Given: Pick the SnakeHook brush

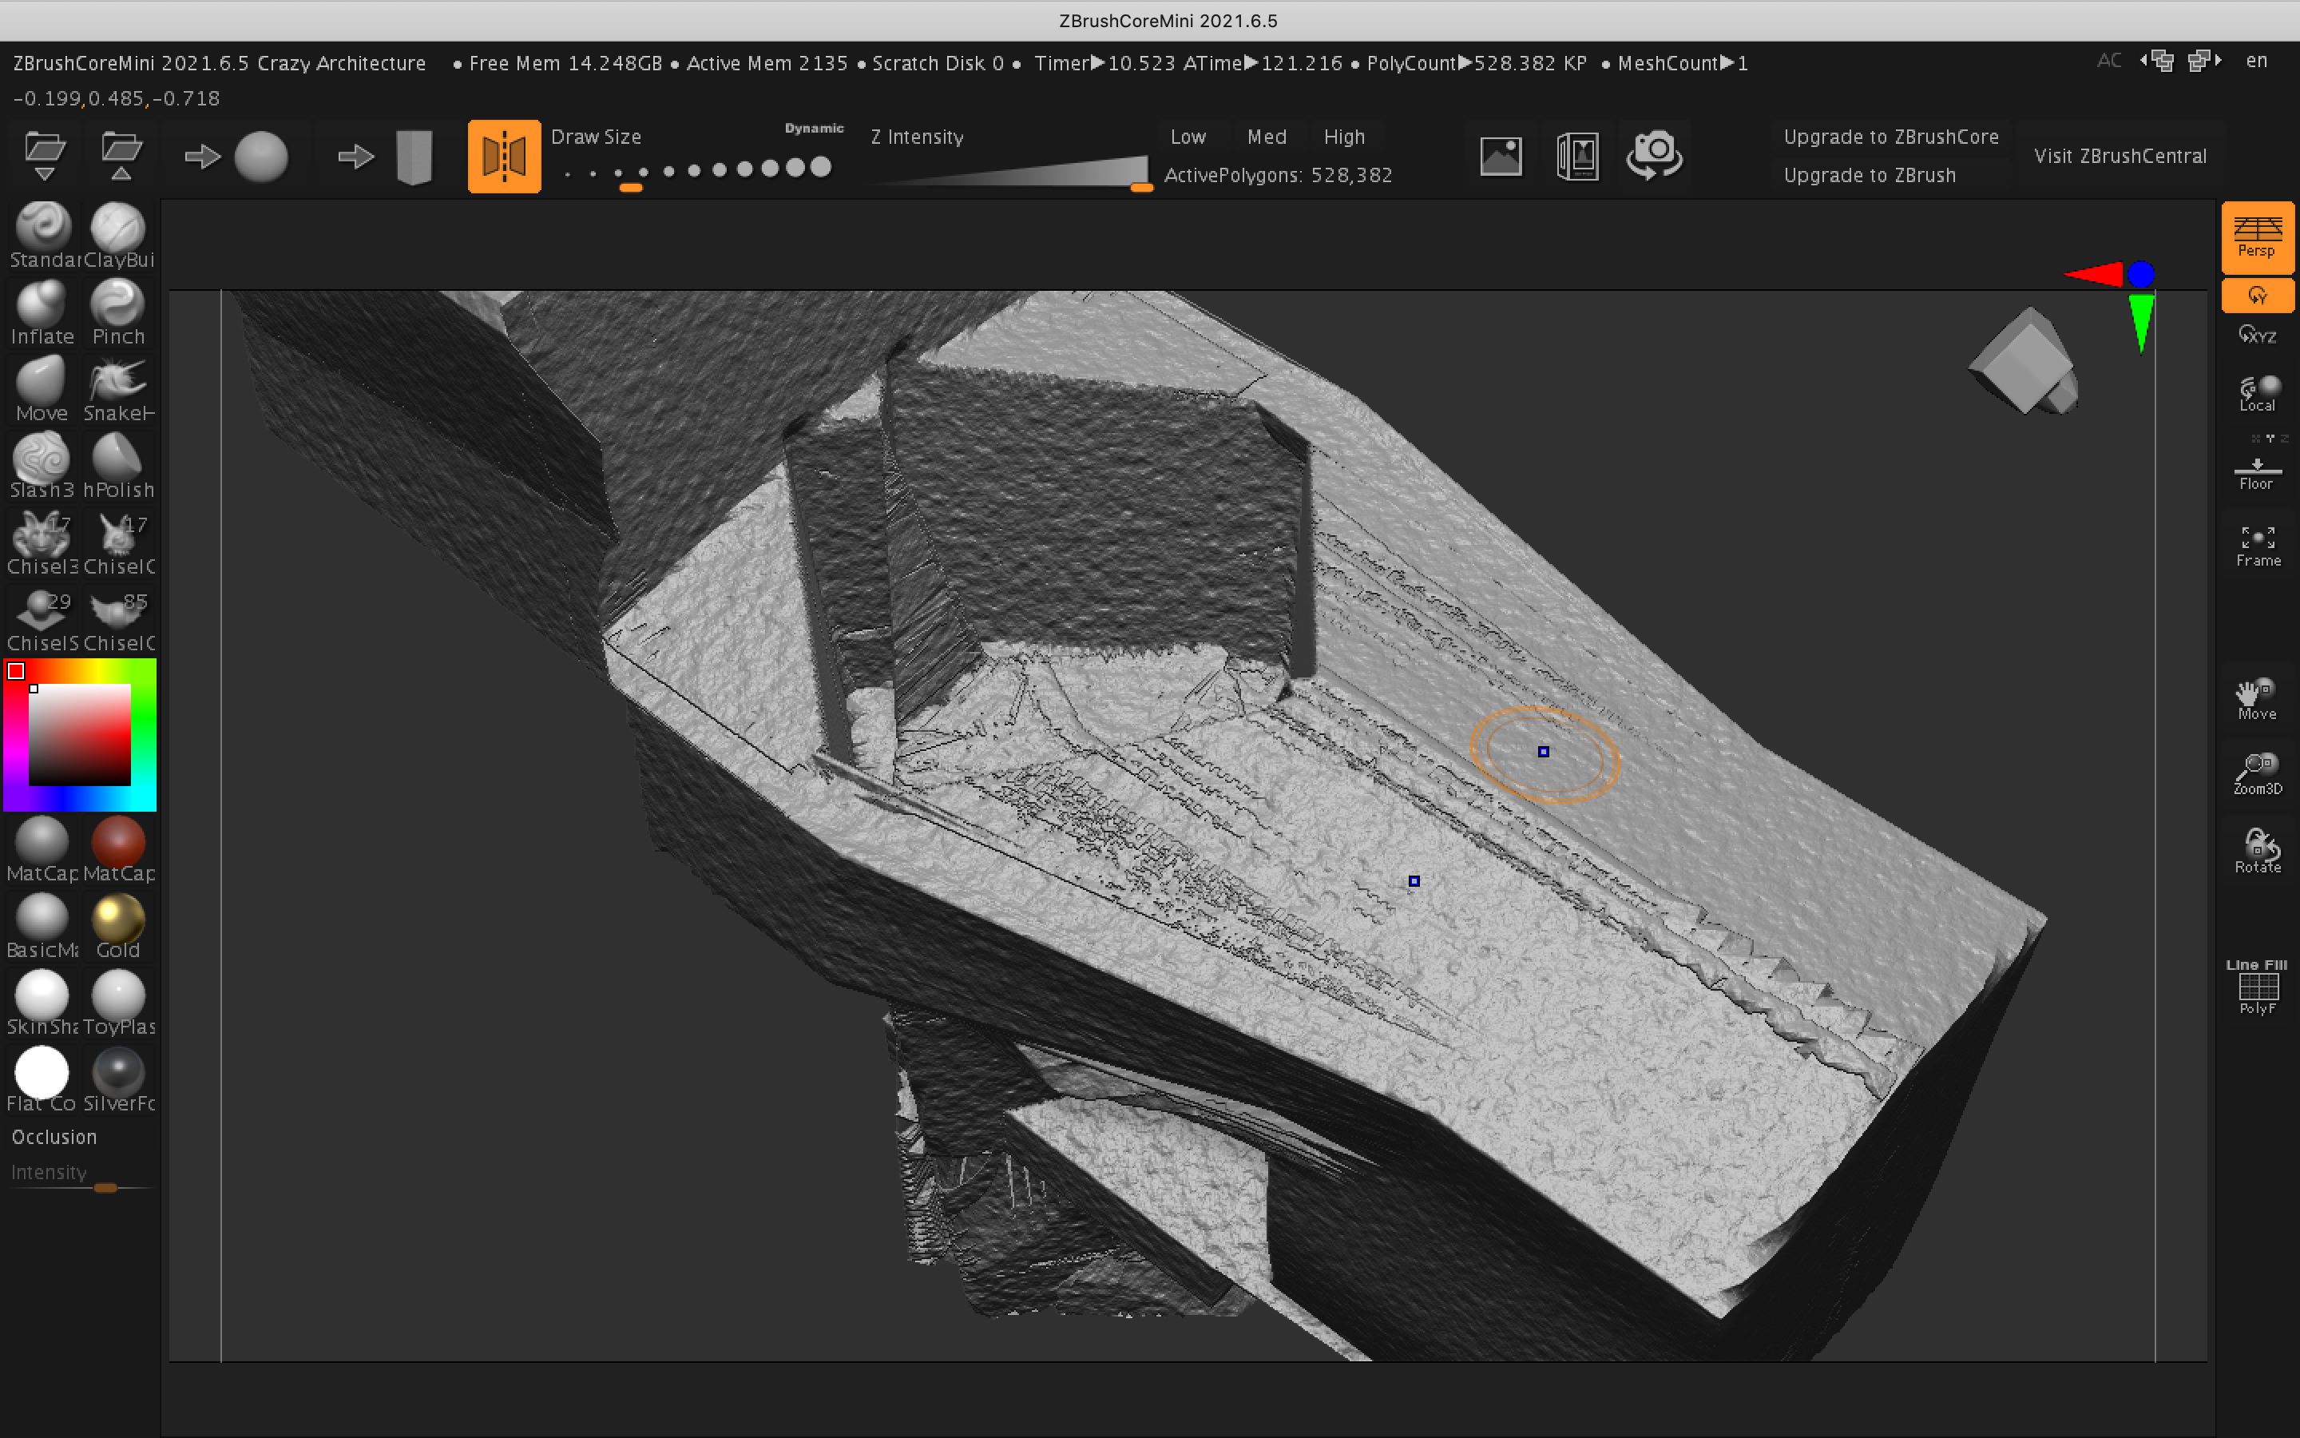Looking at the screenshot, I should tap(119, 389).
